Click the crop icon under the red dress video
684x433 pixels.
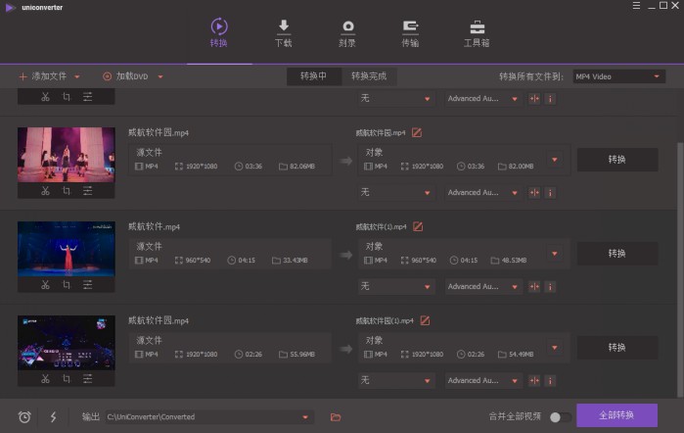[67, 285]
